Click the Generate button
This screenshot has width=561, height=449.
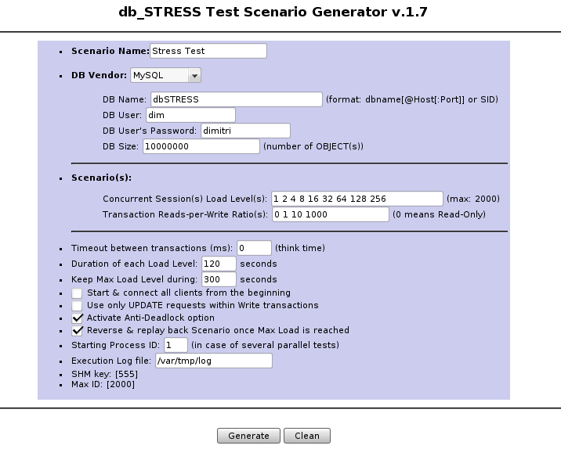tap(248, 436)
